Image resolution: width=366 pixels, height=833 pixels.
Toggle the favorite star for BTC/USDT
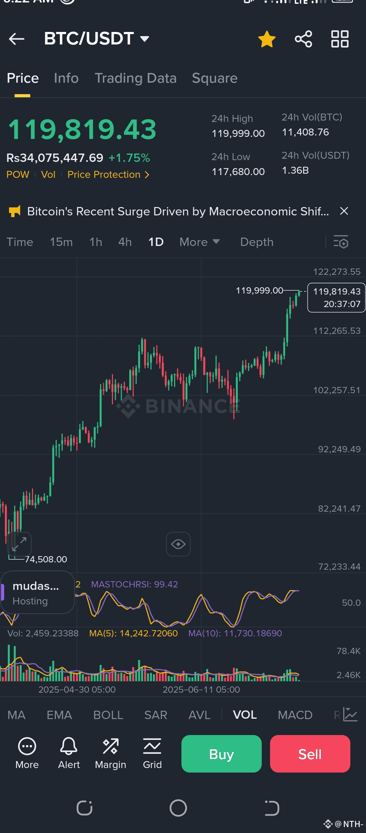click(x=267, y=39)
